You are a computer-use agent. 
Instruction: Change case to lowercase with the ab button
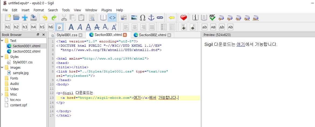pos(204,27)
